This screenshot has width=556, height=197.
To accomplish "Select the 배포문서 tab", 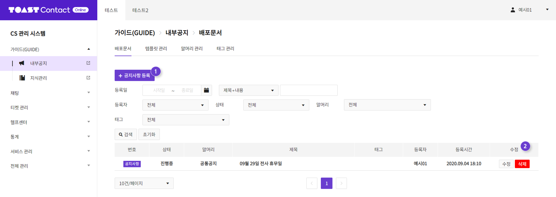I will (x=123, y=49).
